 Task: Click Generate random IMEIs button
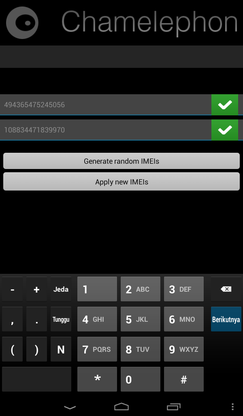point(122,161)
